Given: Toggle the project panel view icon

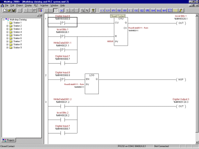Looking at the screenshot, I should (41, 10).
